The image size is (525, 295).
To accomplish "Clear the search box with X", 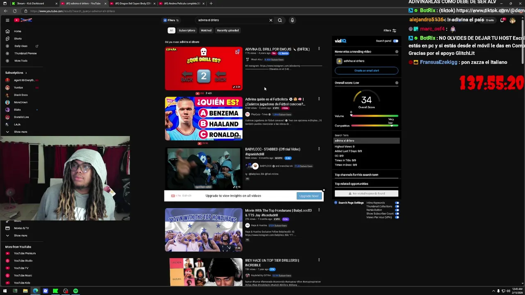I will (x=271, y=20).
